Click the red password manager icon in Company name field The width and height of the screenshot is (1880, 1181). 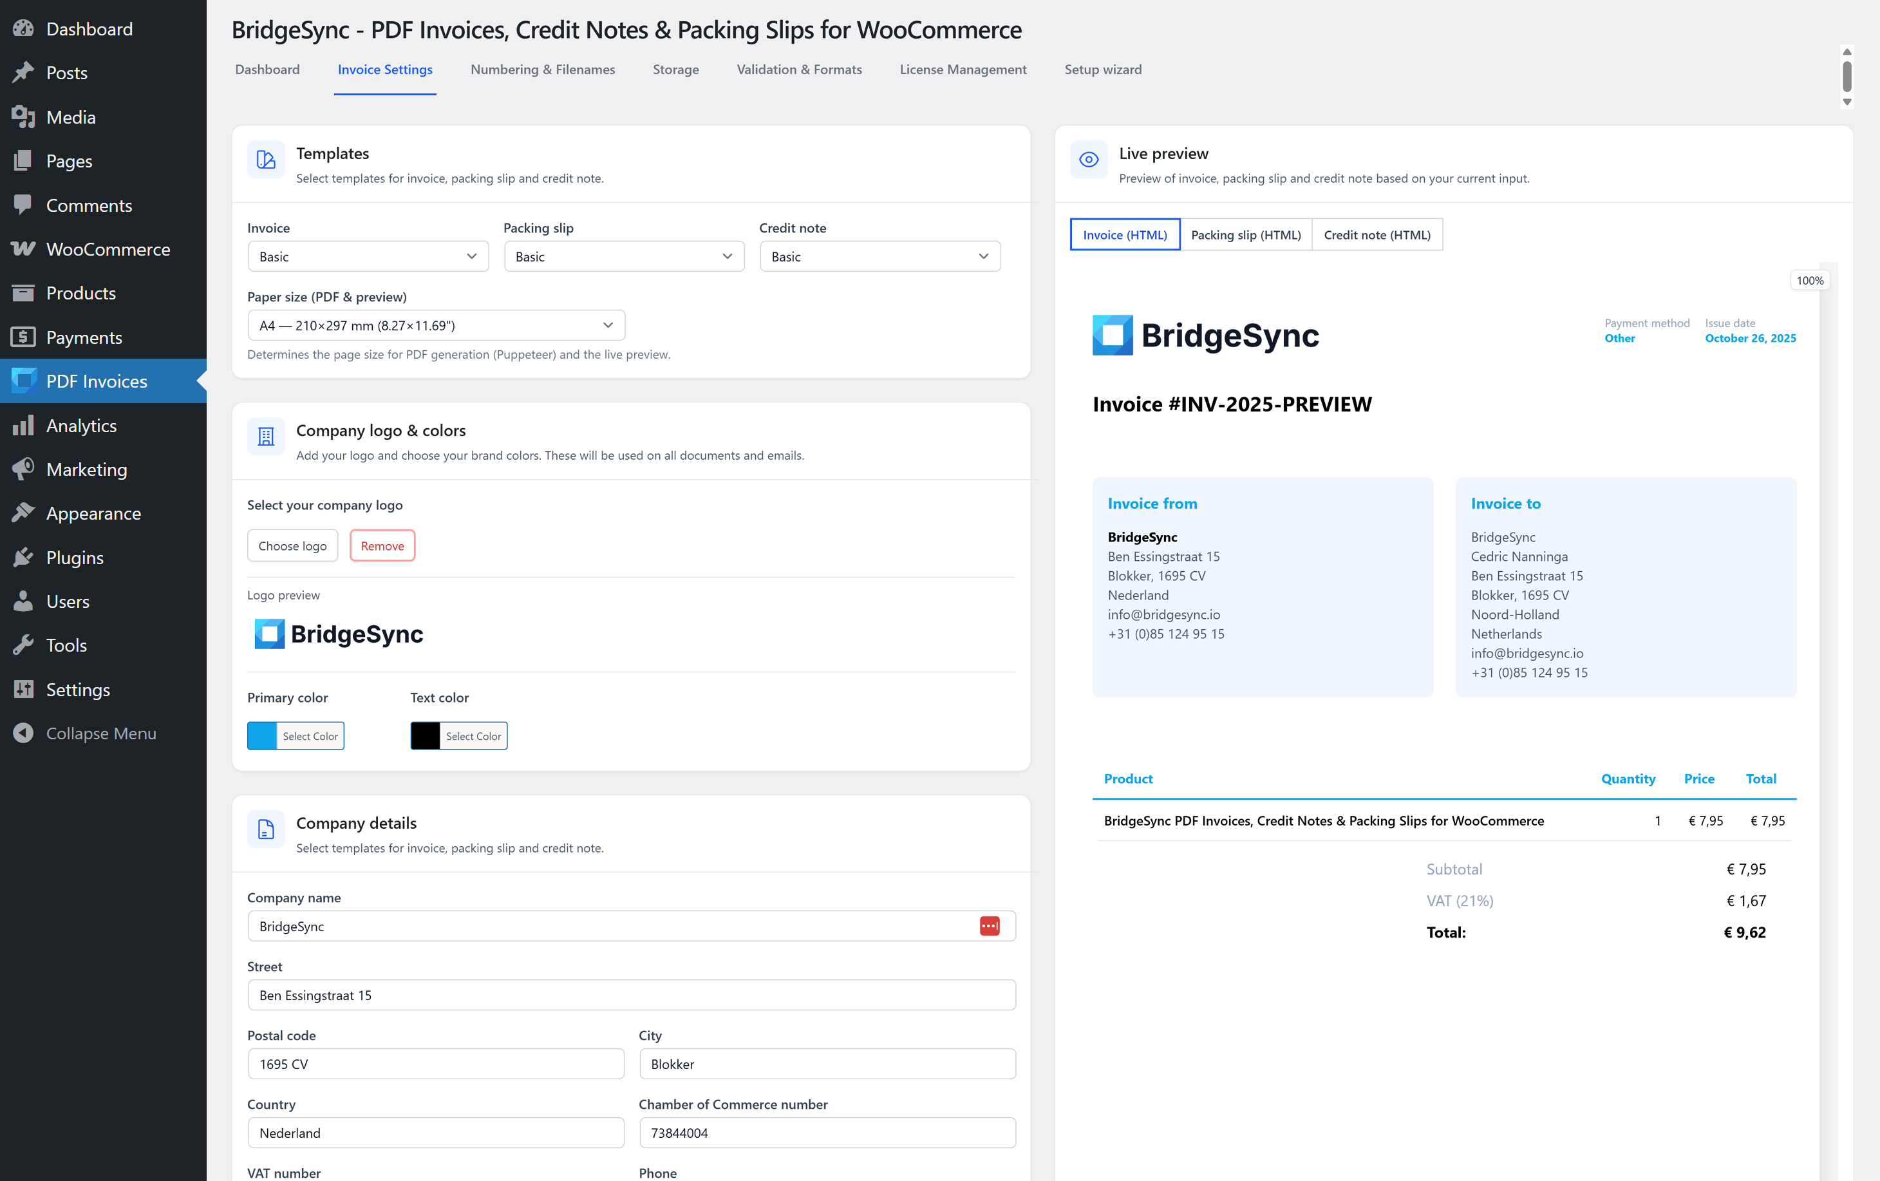pos(989,925)
